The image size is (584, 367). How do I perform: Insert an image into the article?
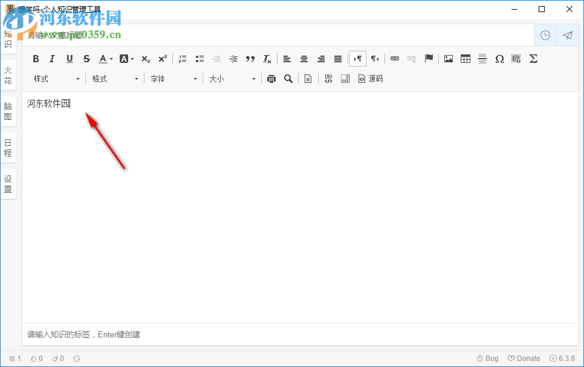point(448,59)
